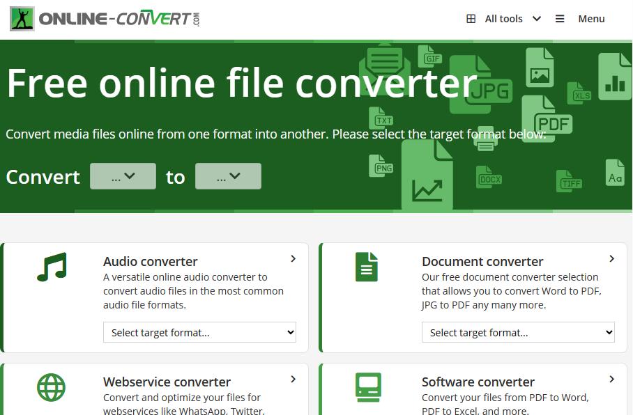The height and width of the screenshot is (415, 633).
Task: Open the Webservice converter heading link
Action: click(x=167, y=382)
